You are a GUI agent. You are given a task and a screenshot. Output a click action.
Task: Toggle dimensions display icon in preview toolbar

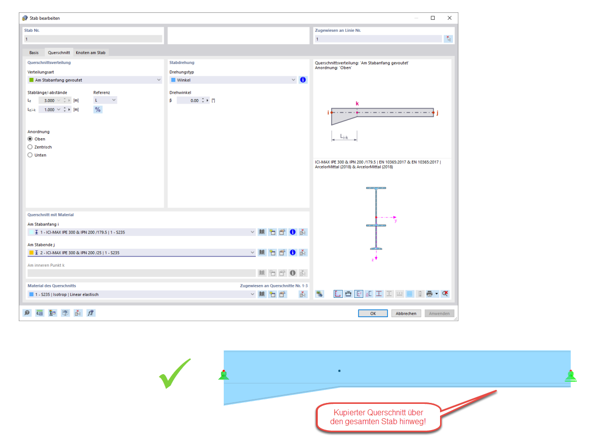pyautogui.click(x=348, y=294)
